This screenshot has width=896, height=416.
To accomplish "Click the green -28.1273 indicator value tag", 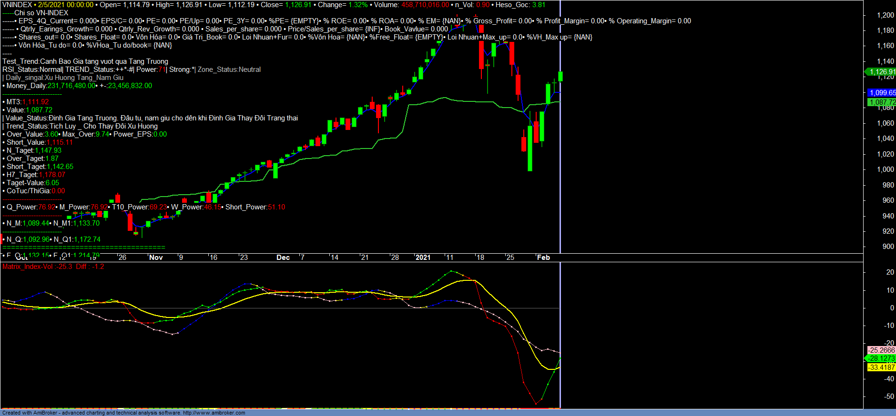I will pos(881,358).
